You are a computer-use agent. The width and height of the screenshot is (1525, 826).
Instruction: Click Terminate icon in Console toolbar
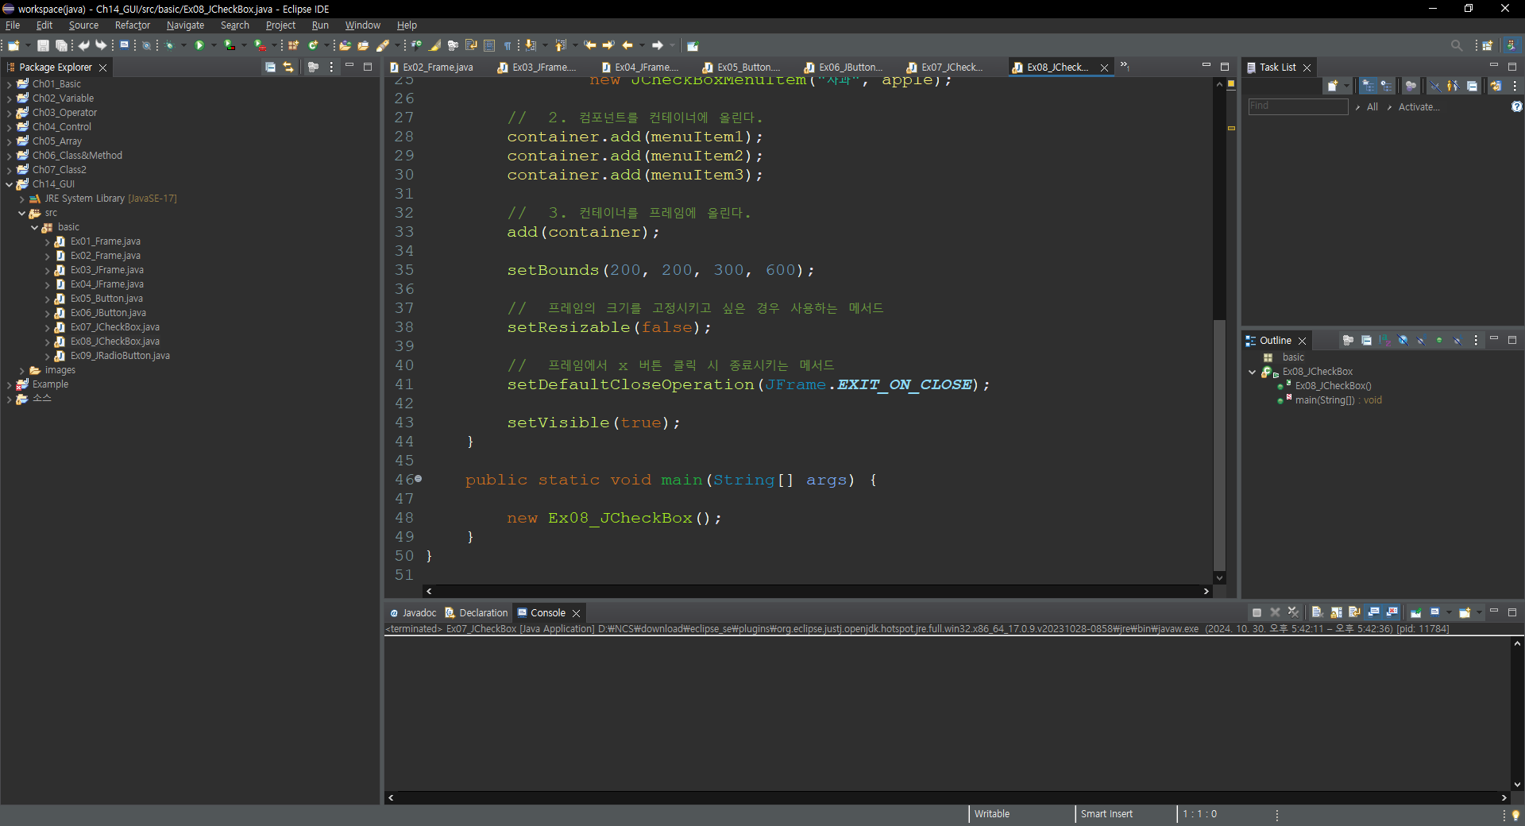coord(1257,612)
